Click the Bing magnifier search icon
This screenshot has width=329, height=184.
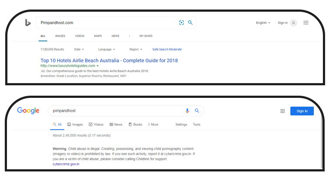point(190,23)
